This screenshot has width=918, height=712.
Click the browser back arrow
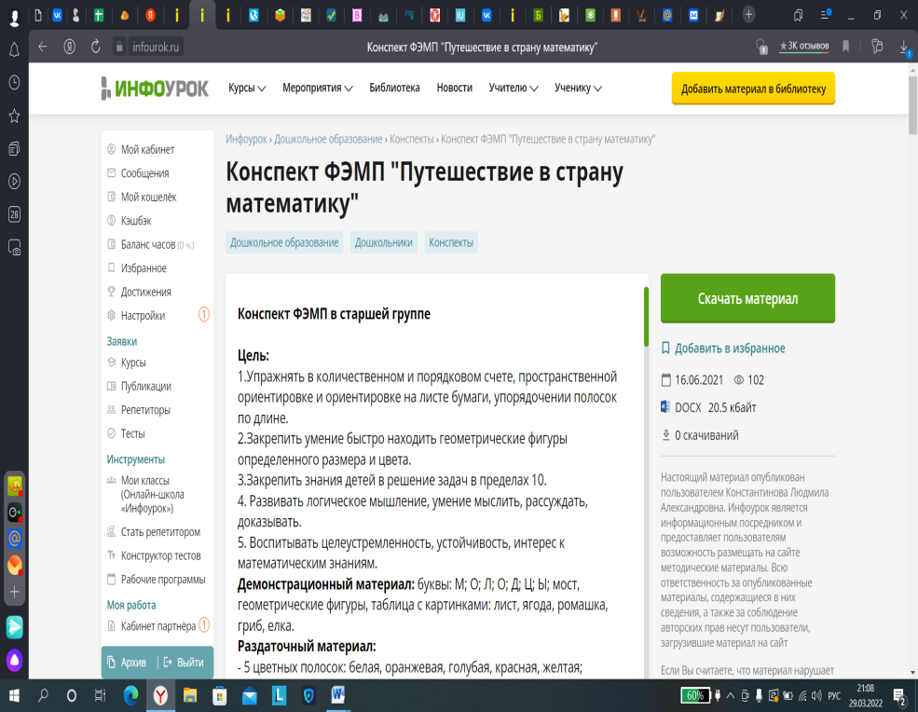[x=42, y=47]
